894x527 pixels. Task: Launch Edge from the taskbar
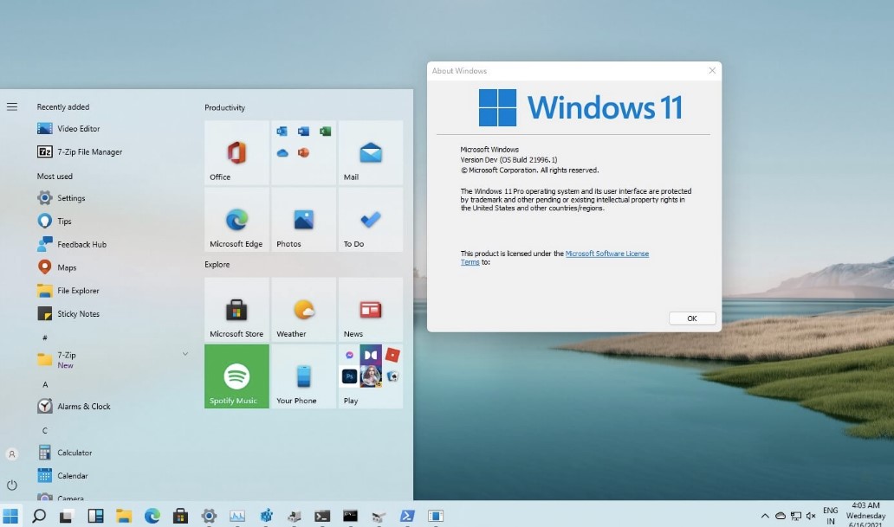152,516
